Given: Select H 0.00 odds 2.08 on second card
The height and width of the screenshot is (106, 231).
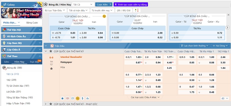Looking at the screenshot, I should 137,33.
